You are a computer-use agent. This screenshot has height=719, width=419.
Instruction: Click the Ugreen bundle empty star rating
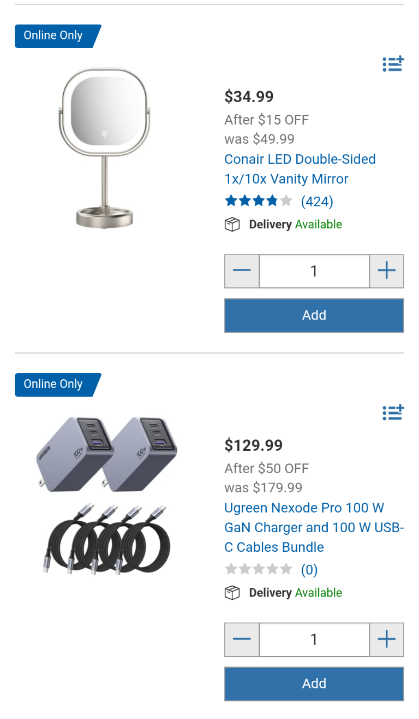[258, 570]
